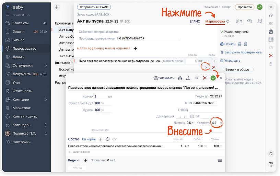Click the barcode icon in right sidebar
280x176 pixels.
[271, 39]
